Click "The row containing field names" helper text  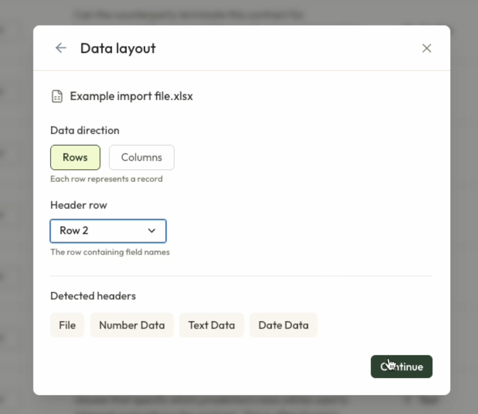pos(110,252)
